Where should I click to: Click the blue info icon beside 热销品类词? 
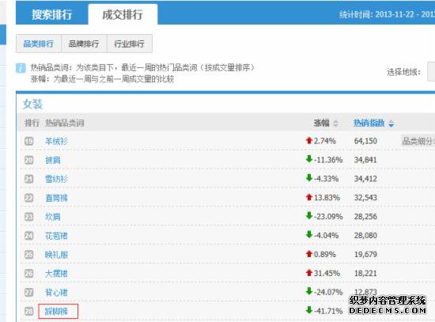pos(21,68)
